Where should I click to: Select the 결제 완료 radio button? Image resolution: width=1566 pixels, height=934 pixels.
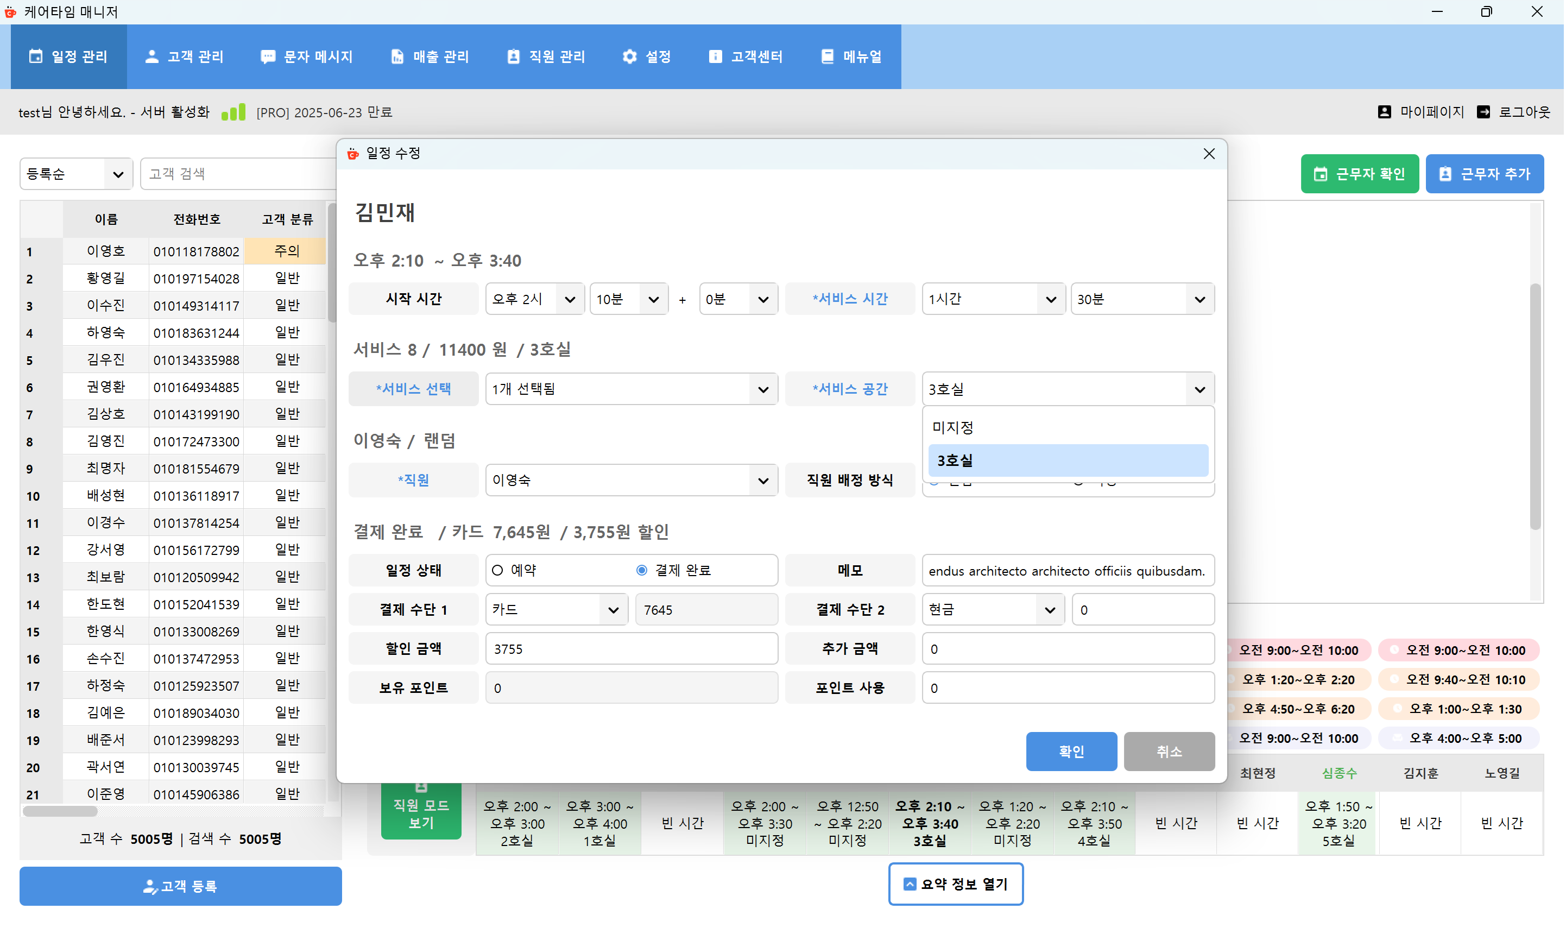click(641, 570)
